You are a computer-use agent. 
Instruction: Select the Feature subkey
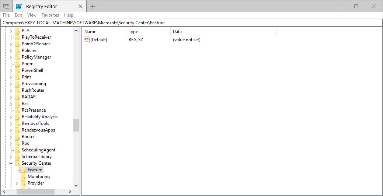[35, 169]
